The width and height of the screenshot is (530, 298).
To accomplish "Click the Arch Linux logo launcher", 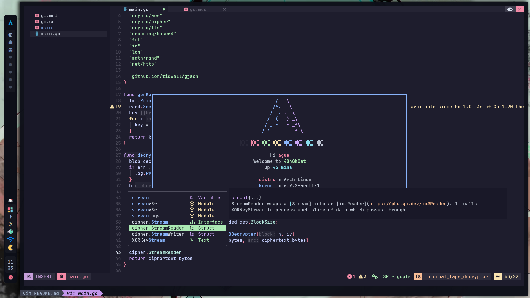I will [10, 23].
